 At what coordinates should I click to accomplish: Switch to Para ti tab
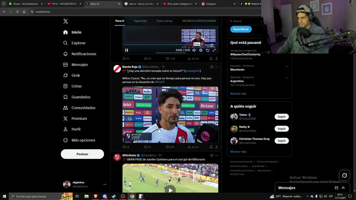tap(120, 21)
